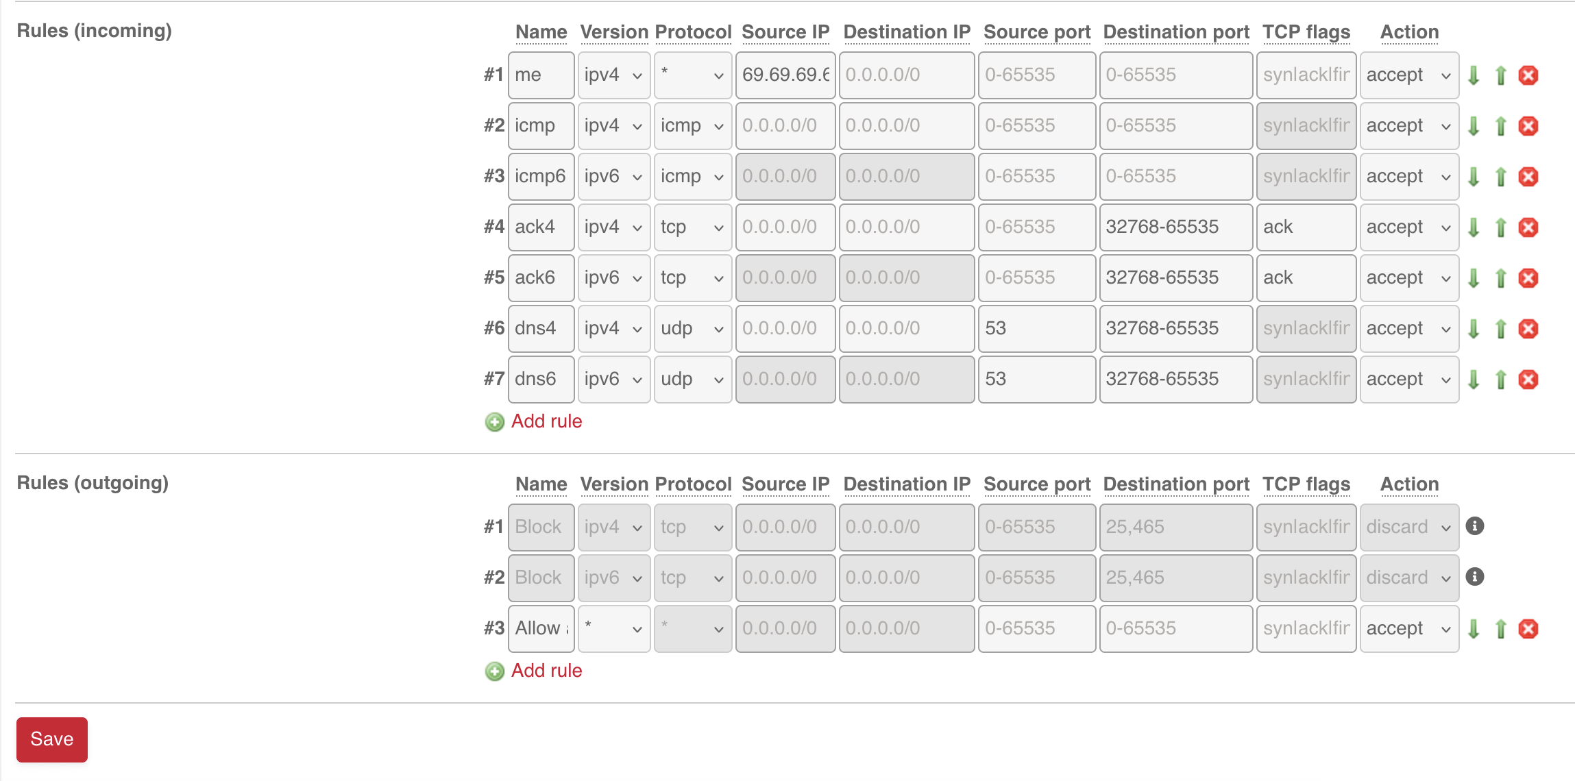The height and width of the screenshot is (781, 1575).
Task: Click the Save button
Action: click(52, 739)
